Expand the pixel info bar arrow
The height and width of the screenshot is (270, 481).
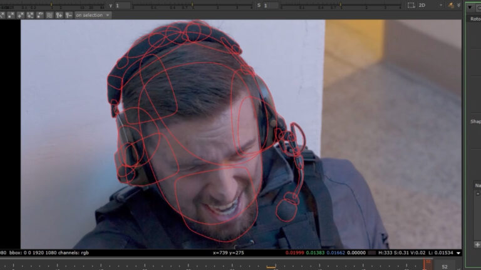click(458, 253)
